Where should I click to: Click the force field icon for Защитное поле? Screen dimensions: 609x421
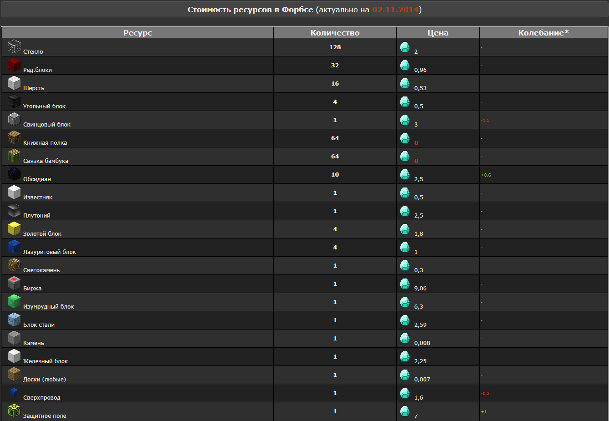14,411
